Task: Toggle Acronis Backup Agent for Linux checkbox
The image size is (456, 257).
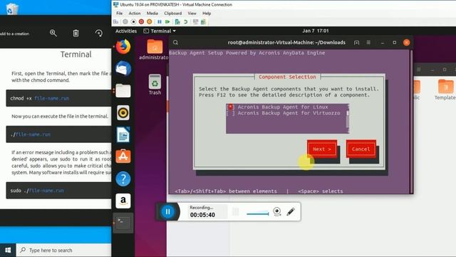Action: coord(230,107)
